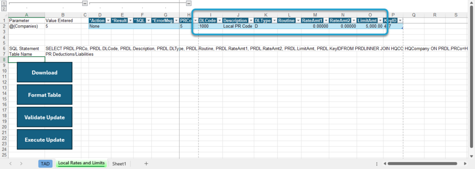Open the Description column filter dropdown
This screenshot has width=475, height=169.
click(x=251, y=20)
